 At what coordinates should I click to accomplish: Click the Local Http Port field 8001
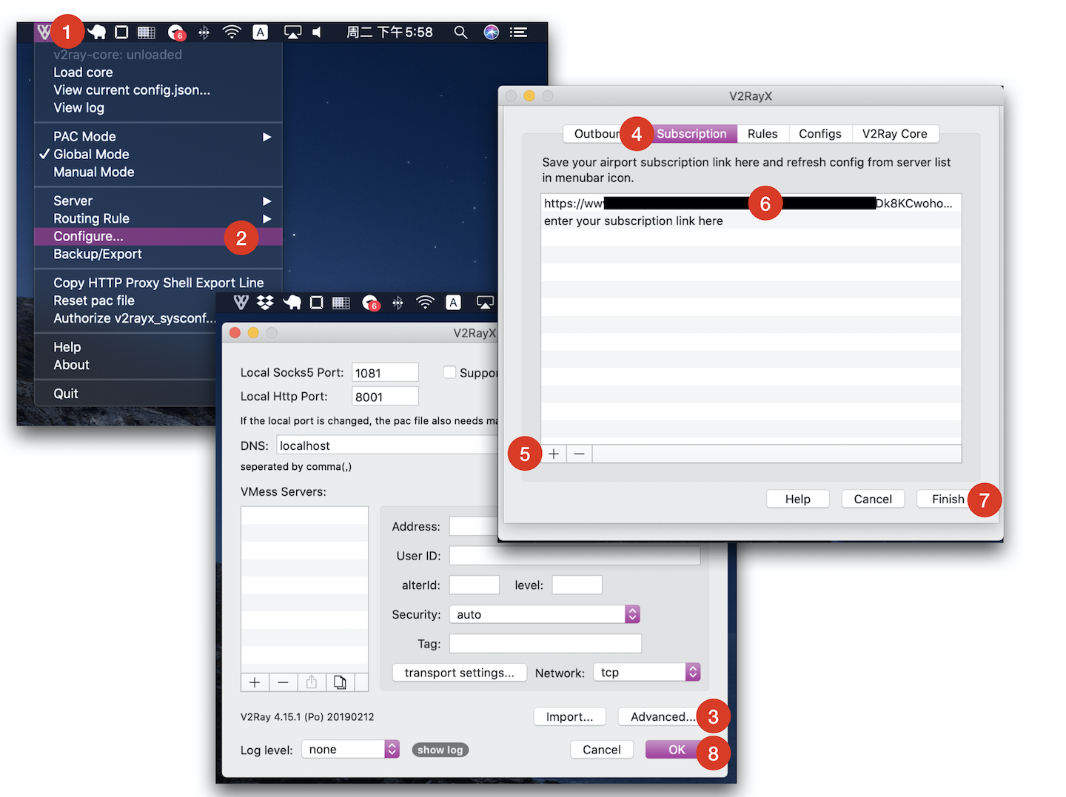[385, 396]
